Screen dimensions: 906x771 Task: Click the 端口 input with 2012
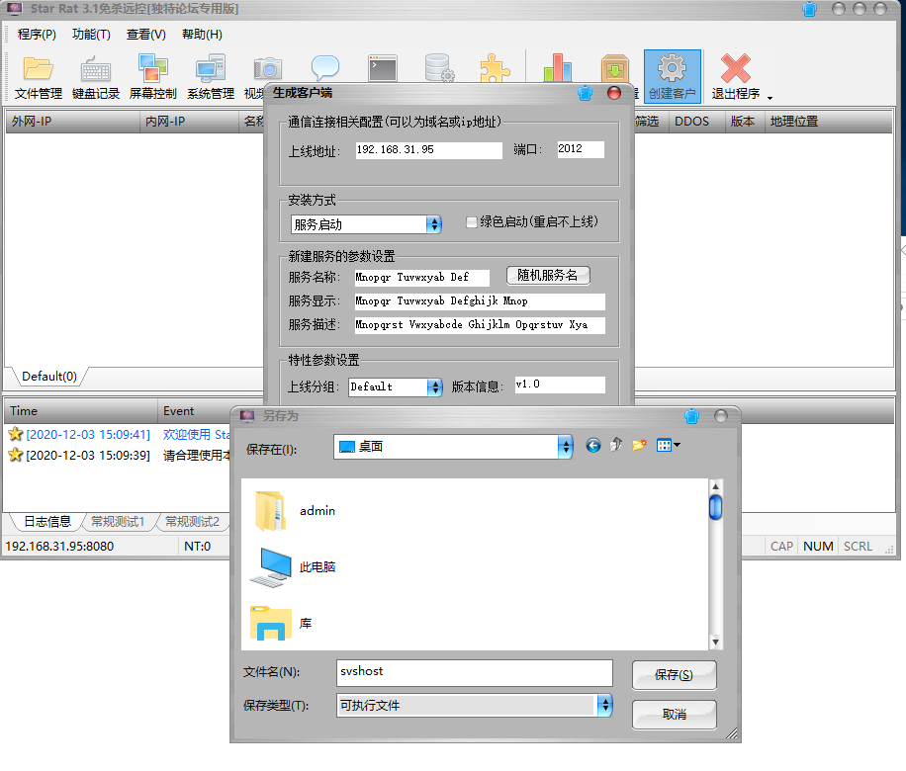point(581,149)
